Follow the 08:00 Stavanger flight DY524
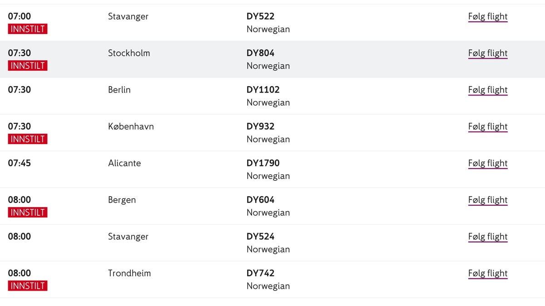 click(488, 237)
